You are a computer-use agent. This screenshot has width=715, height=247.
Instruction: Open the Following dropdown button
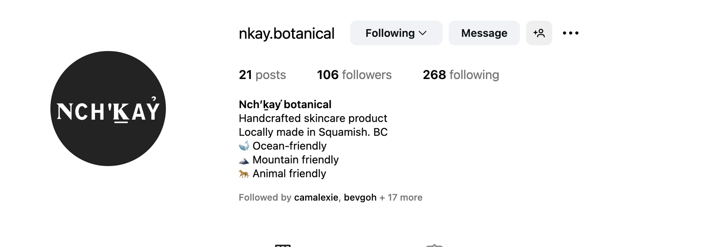click(x=396, y=33)
